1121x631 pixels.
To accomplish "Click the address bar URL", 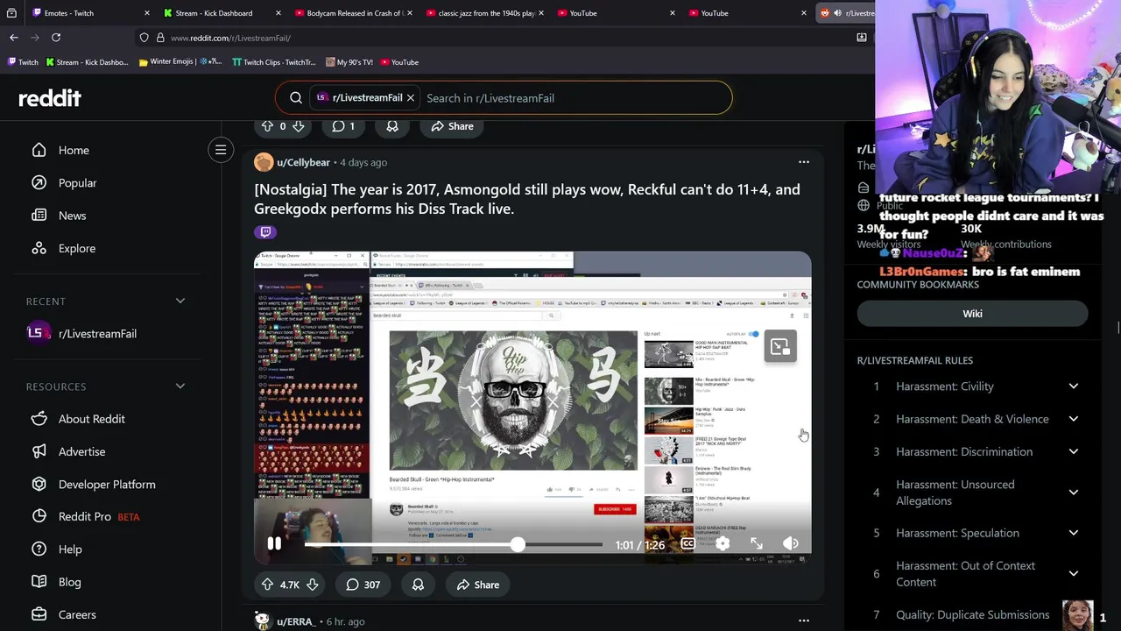I will click(230, 38).
